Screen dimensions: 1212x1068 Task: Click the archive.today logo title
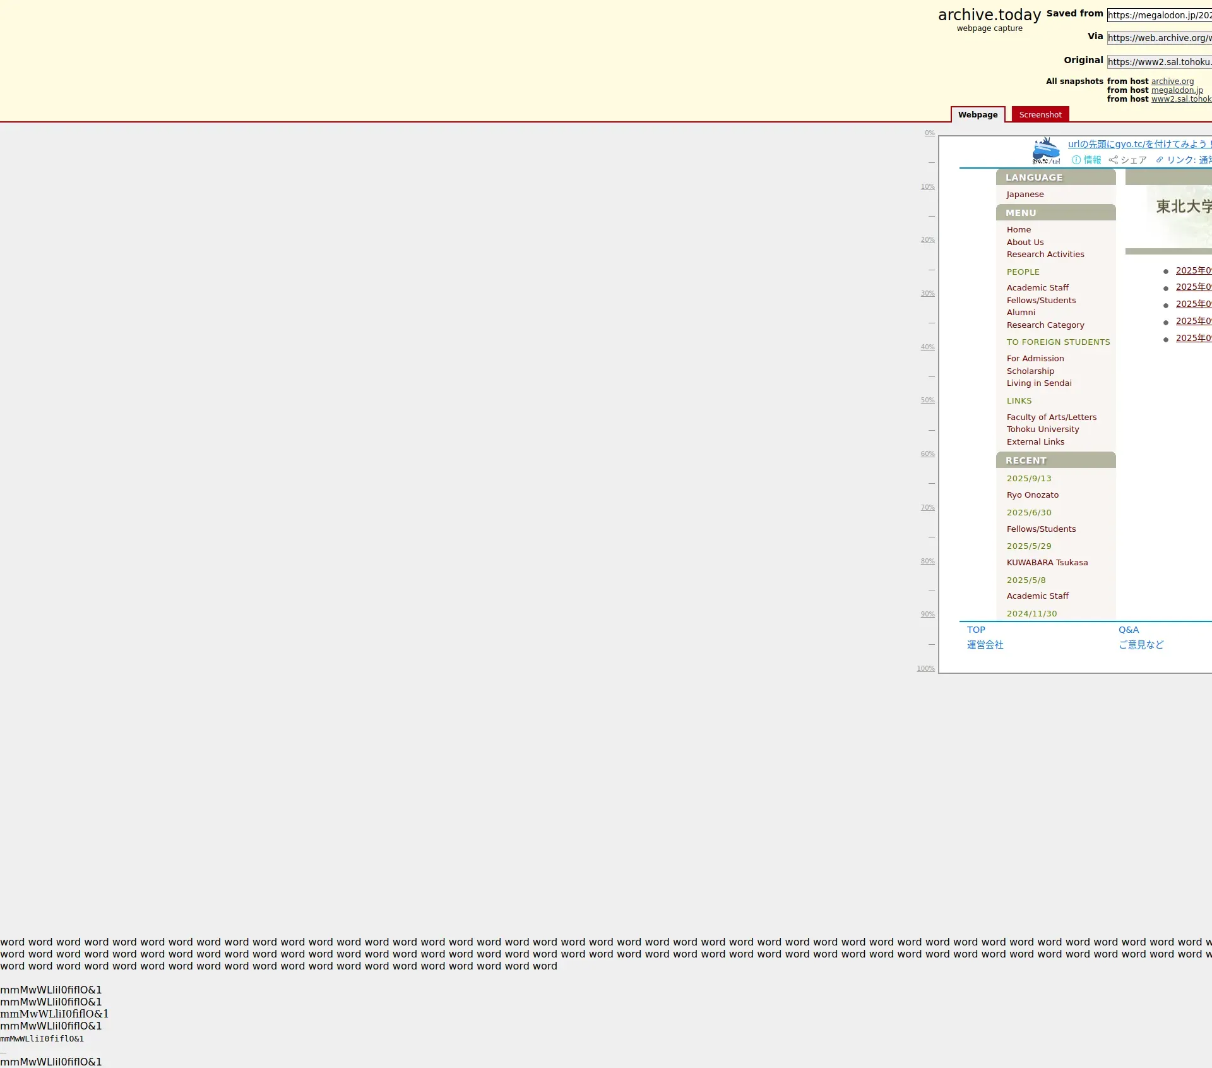tap(989, 15)
